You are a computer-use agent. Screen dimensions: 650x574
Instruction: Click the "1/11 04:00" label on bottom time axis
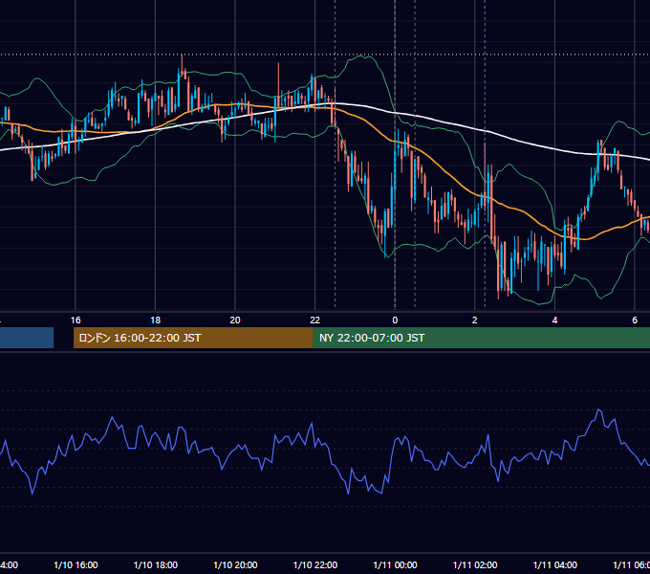click(x=555, y=564)
